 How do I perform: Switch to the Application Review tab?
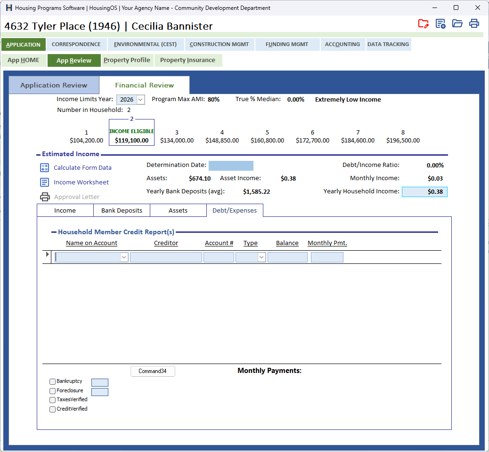54,85
